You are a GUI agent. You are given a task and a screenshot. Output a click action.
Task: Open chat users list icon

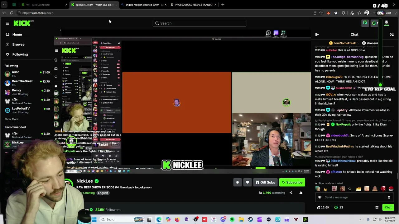tap(392, 35)
